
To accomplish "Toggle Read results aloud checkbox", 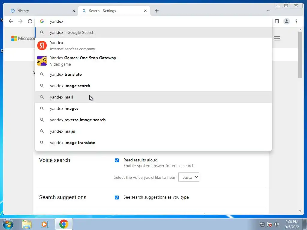I will (x=117, y=161).
